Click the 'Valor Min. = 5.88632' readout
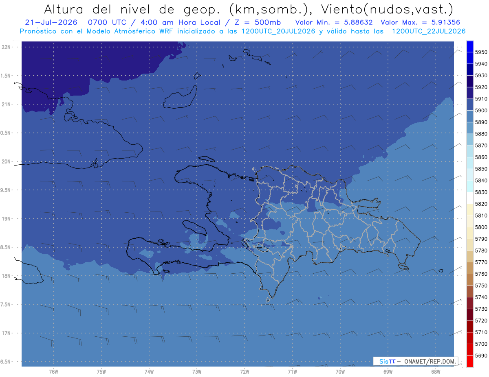The width and height of the screenshot is (489, 377). (x=334, y=22)
